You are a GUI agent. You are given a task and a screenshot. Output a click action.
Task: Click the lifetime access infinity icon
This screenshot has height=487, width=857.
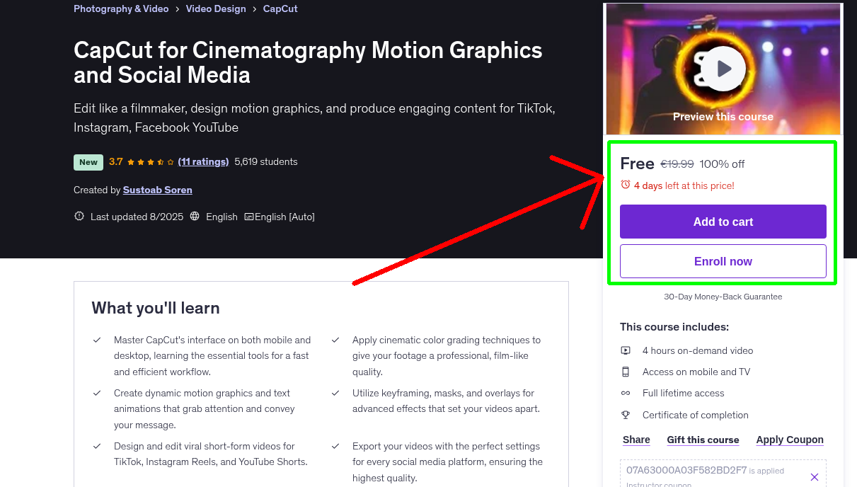[626, 393]
